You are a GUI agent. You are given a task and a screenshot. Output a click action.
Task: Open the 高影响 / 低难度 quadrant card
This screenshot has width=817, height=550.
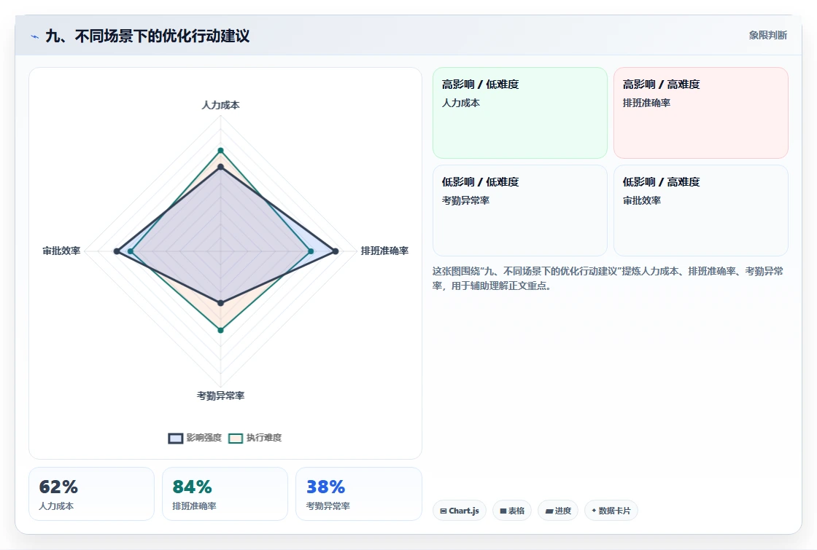tap(520, 113)
